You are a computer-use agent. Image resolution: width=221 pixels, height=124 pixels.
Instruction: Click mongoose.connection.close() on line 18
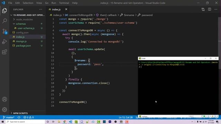pyautogui.click(x=89, y=83)
